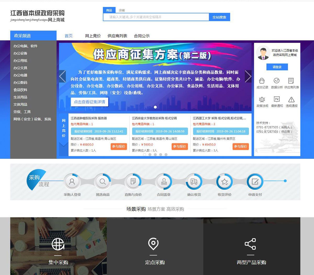
Task: Click the 确认收货 truck icon
Action: (x=194, y=182)
